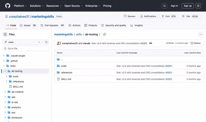The image size is (206, 122).
Task: Focus the Go to file input
Action: coord(26,49)
